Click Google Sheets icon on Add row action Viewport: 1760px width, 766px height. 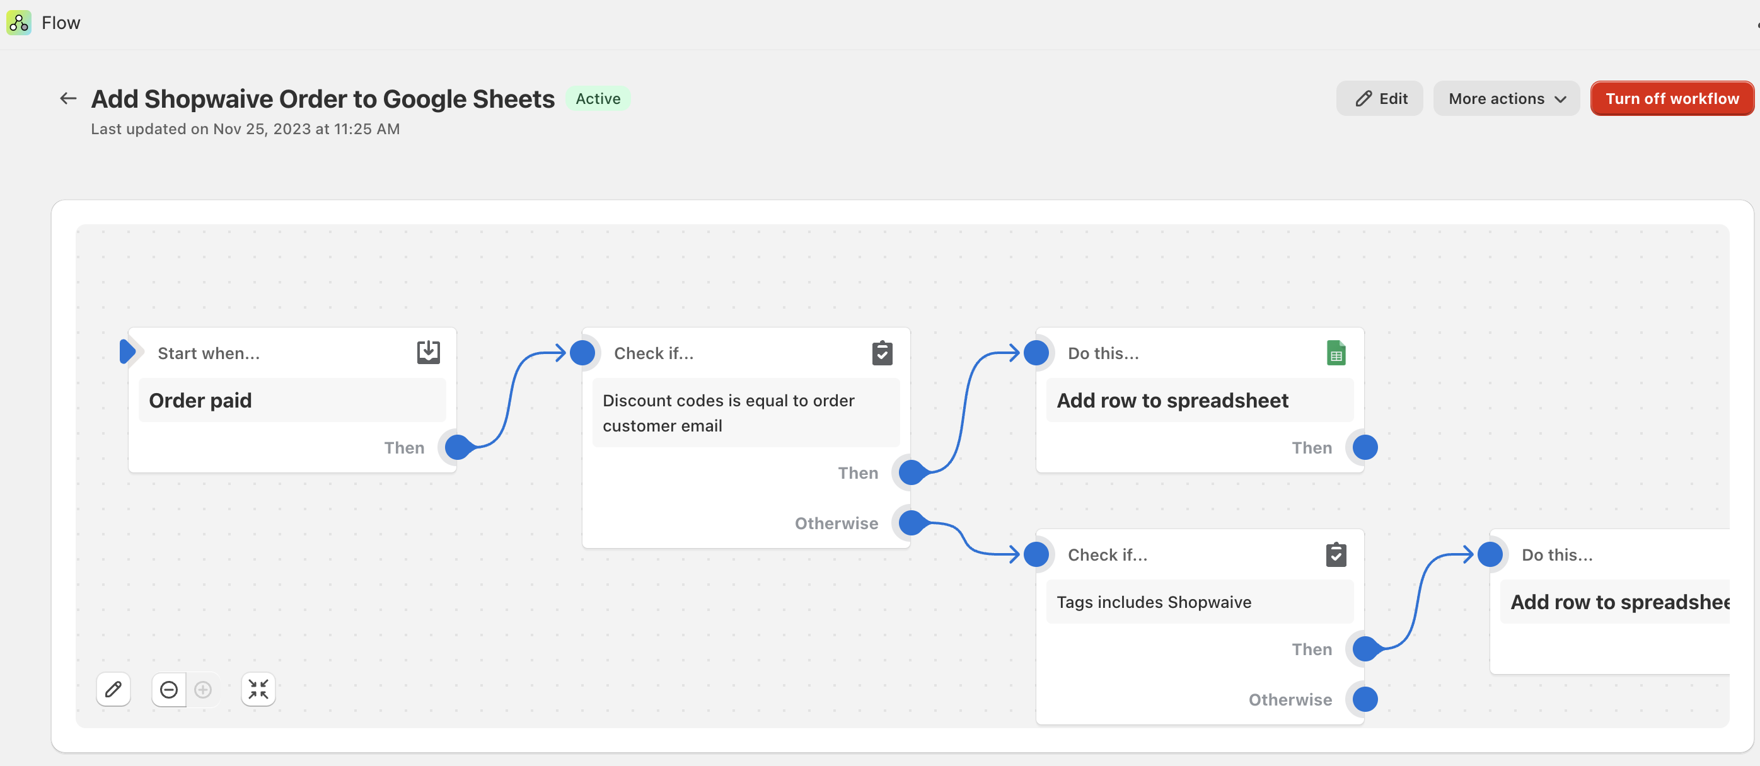tap(1336, 353)
